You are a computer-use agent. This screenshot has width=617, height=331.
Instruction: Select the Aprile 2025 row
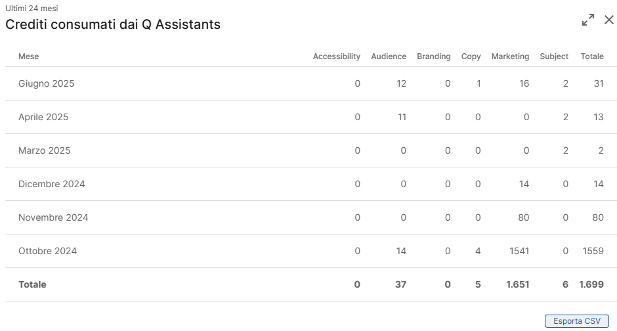click(311, 117)
